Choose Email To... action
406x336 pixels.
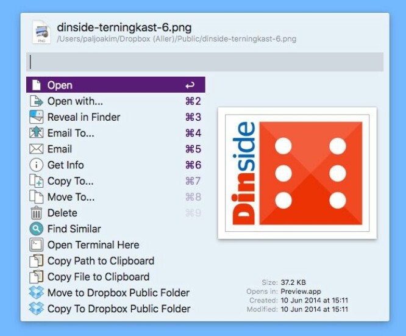[x=116, y=133]
